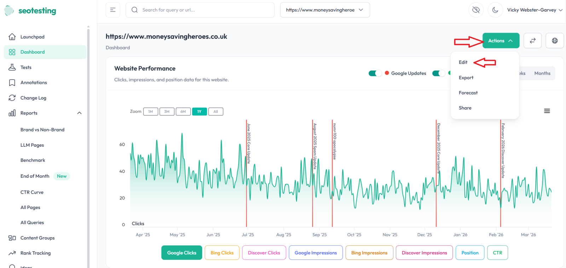Toggle the Google Clicks series
Screen dimensions: 566x268
click(182, 253)
